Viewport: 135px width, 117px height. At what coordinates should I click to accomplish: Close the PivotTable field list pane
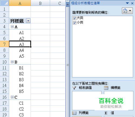132,3
